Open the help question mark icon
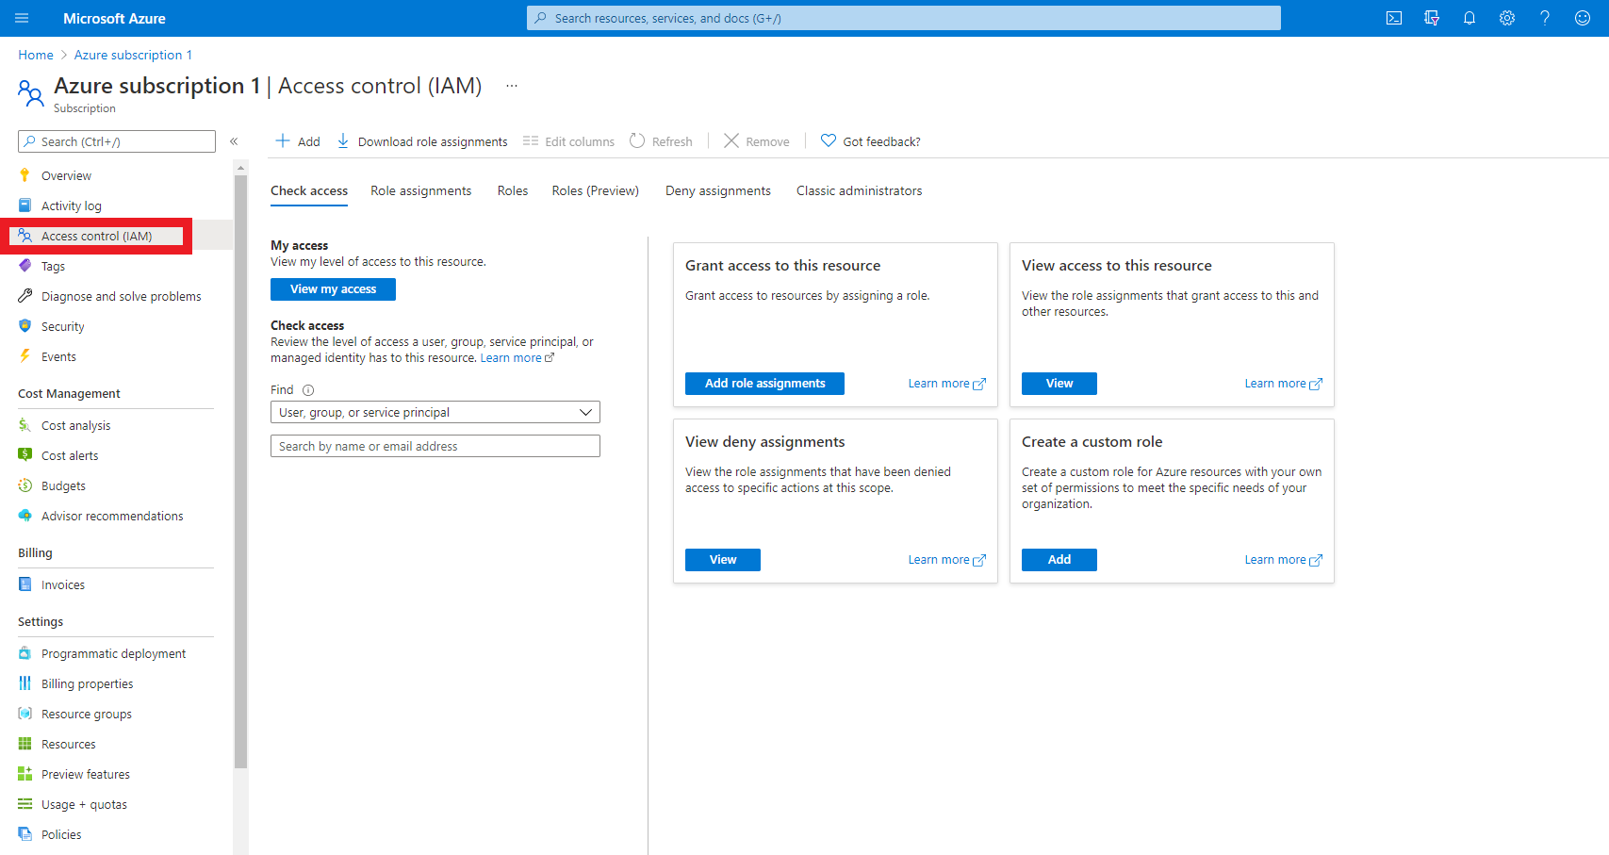 1545,18
